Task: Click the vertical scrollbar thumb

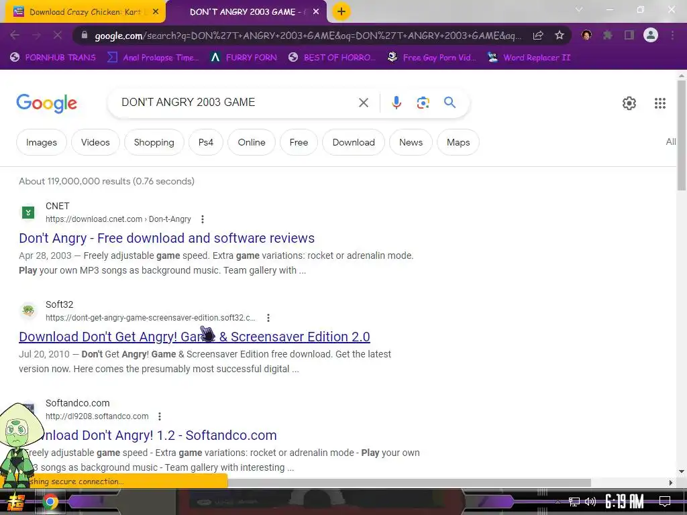Action: coord(682,135)
